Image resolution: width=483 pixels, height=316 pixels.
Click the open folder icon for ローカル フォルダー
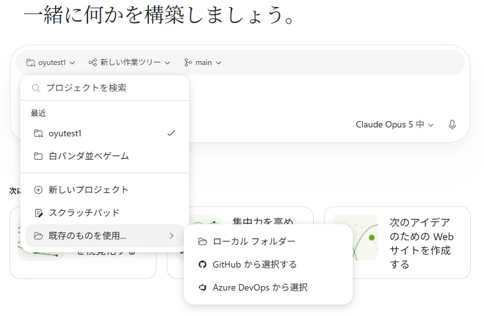point(203,241)
